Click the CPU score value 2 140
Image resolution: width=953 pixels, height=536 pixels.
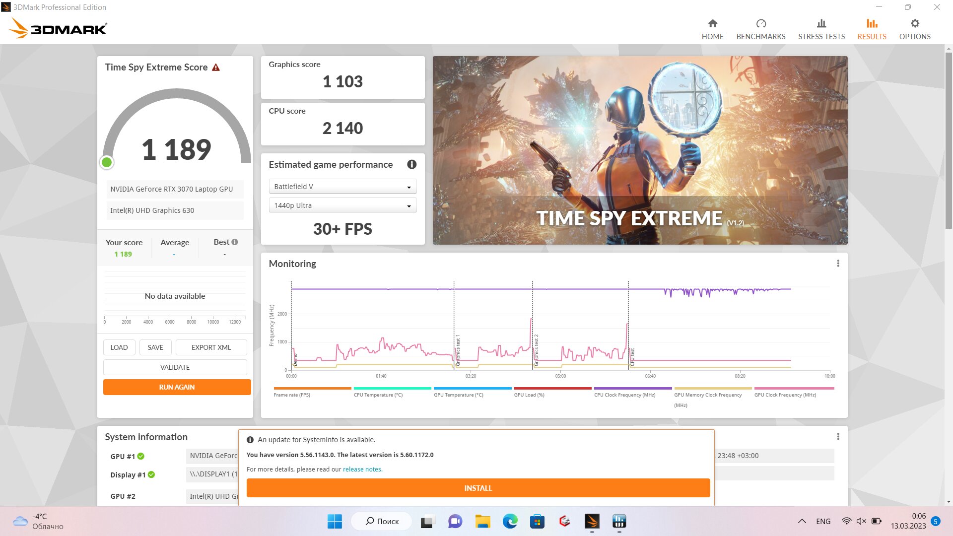(x=342, y=128)
